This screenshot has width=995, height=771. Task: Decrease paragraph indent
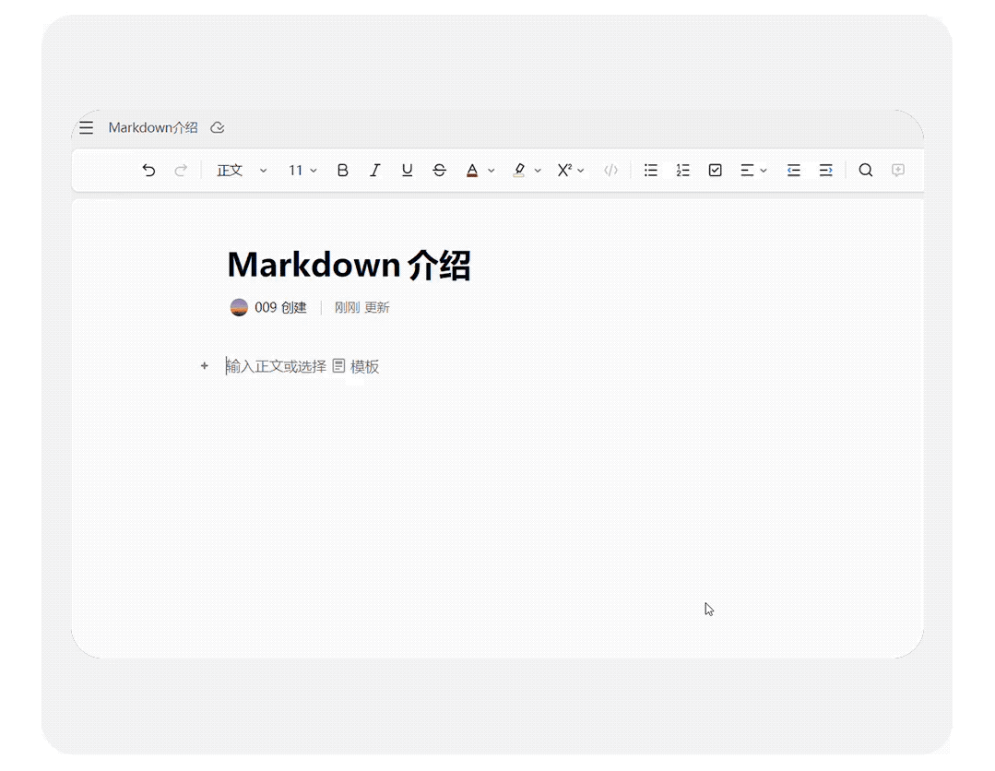pos(793,171)
